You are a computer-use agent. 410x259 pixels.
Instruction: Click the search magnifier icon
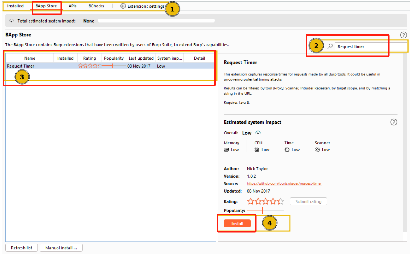tap(330, 46)
